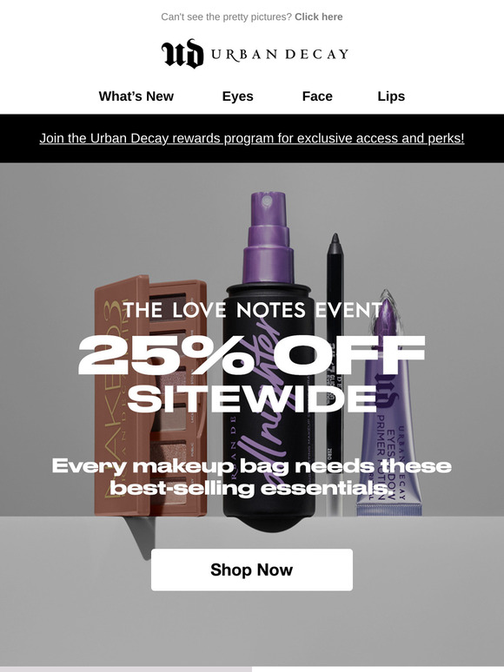504x672 pixels.
Task: Click the '25% OFF' headline text
Action: (x=252, y=355)
